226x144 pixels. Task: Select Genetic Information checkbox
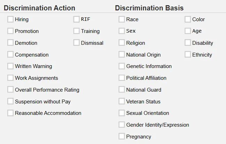pos(122,66)
